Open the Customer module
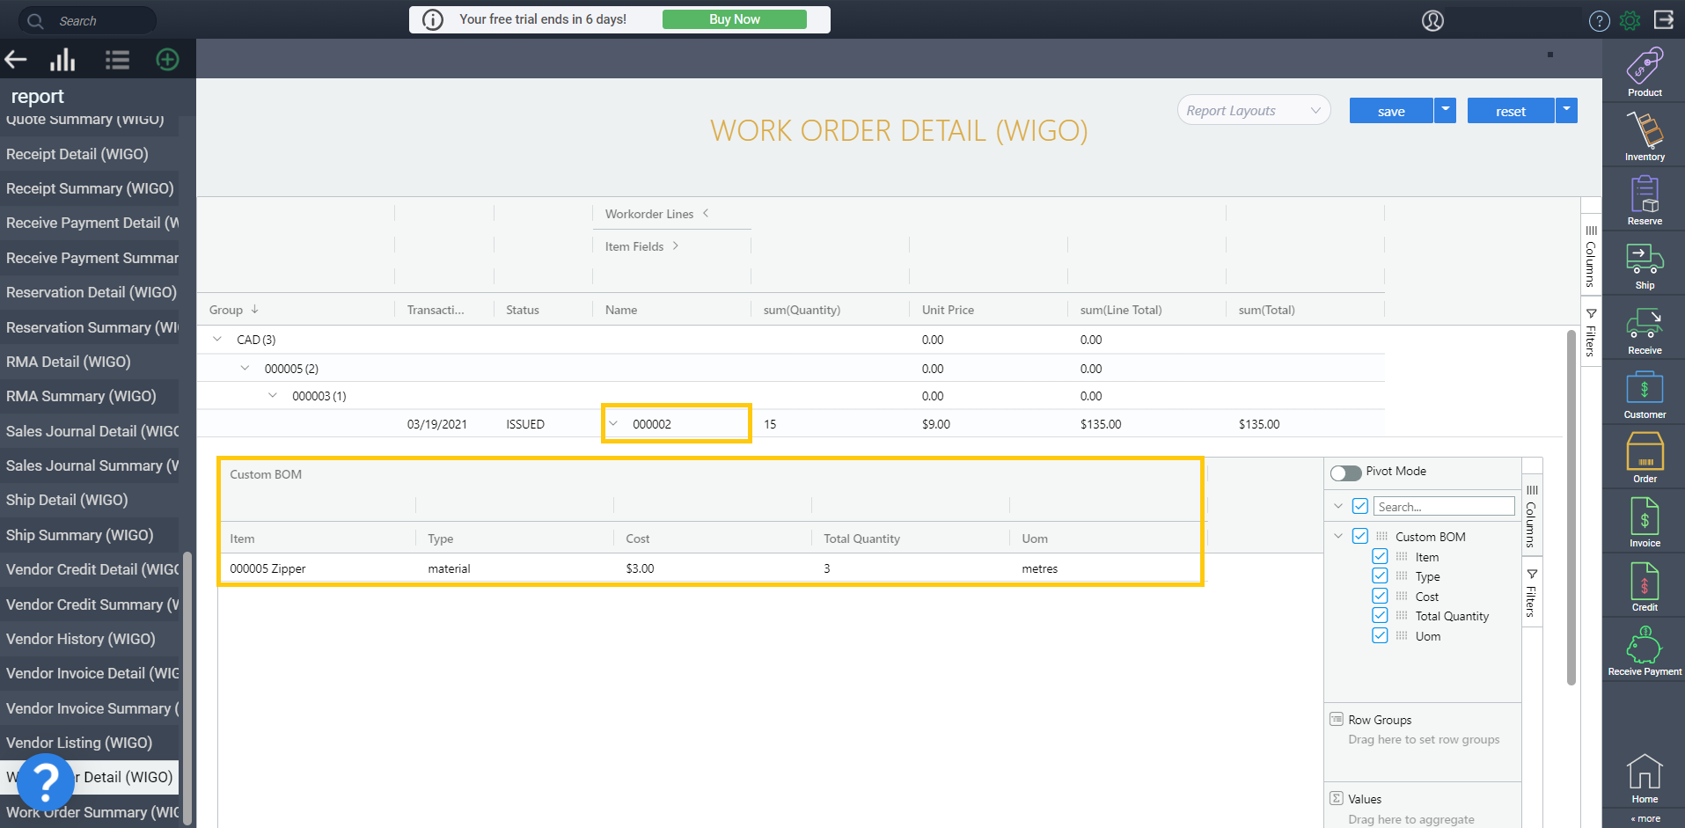The height and width of the screenshot is (828, 1685). click(x=1645, y=393)
